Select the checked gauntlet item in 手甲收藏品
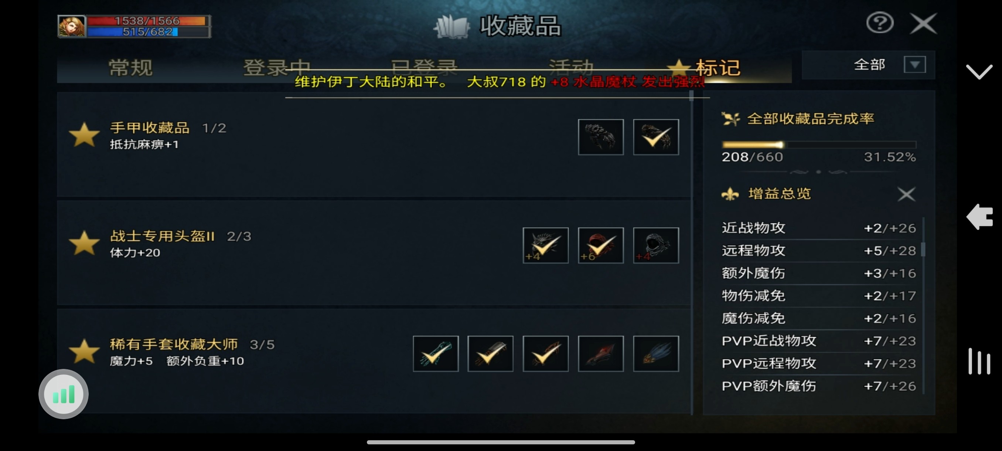The height and width of the screenshot is (451, 1002). [x=656, y=137]
